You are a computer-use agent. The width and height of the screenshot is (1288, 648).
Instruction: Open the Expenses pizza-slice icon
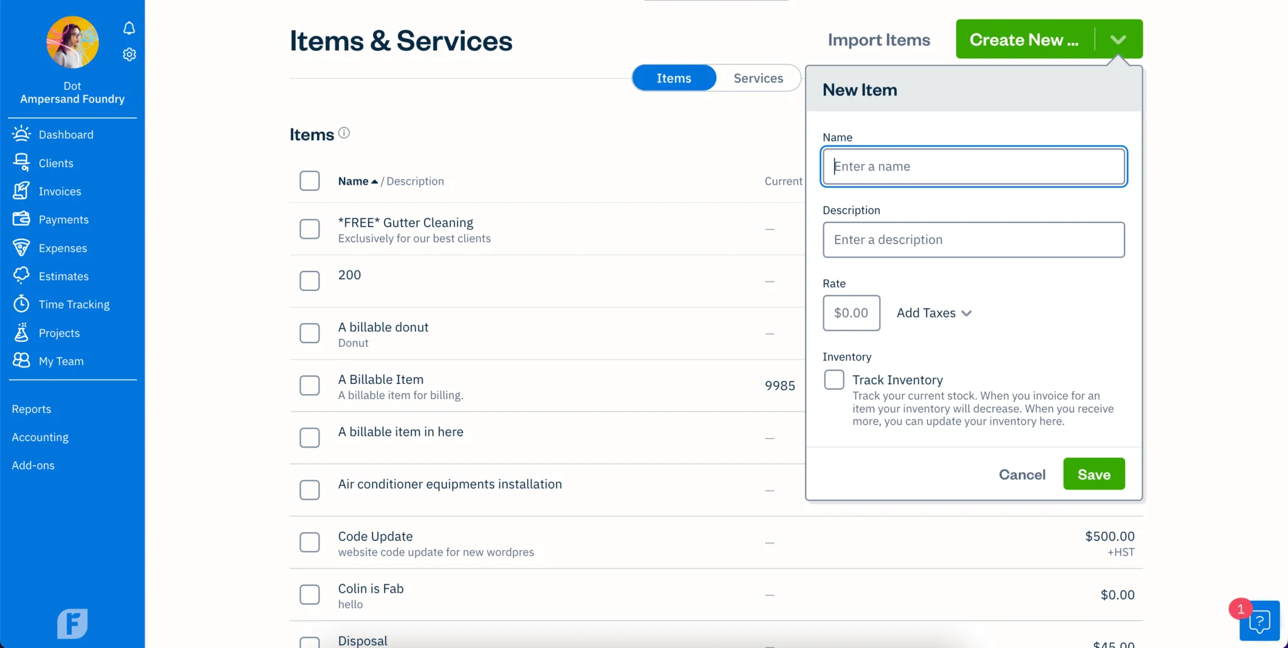tap(21, 248)
